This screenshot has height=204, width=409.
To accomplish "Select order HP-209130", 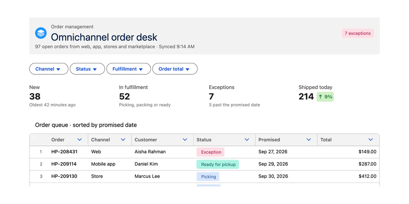I will (x=64, y=176).
